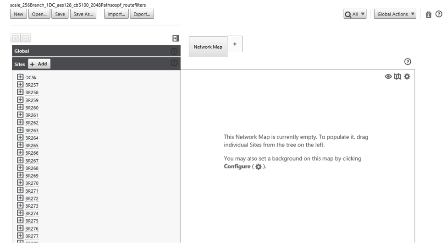This screenshot has width=447, height=243.
Task: Toggle the eye visibility icon on map
Action: pos(388,76)
